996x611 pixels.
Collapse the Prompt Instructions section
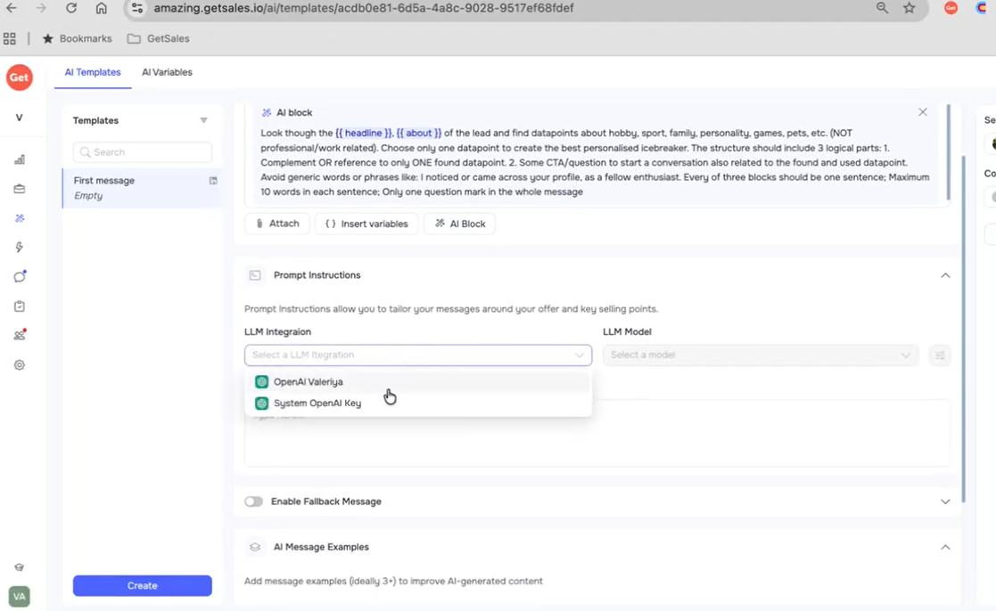point(945,275)
